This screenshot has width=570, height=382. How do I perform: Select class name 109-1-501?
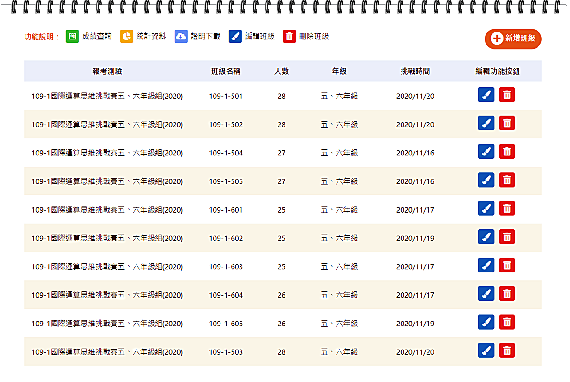coord(226,97)
